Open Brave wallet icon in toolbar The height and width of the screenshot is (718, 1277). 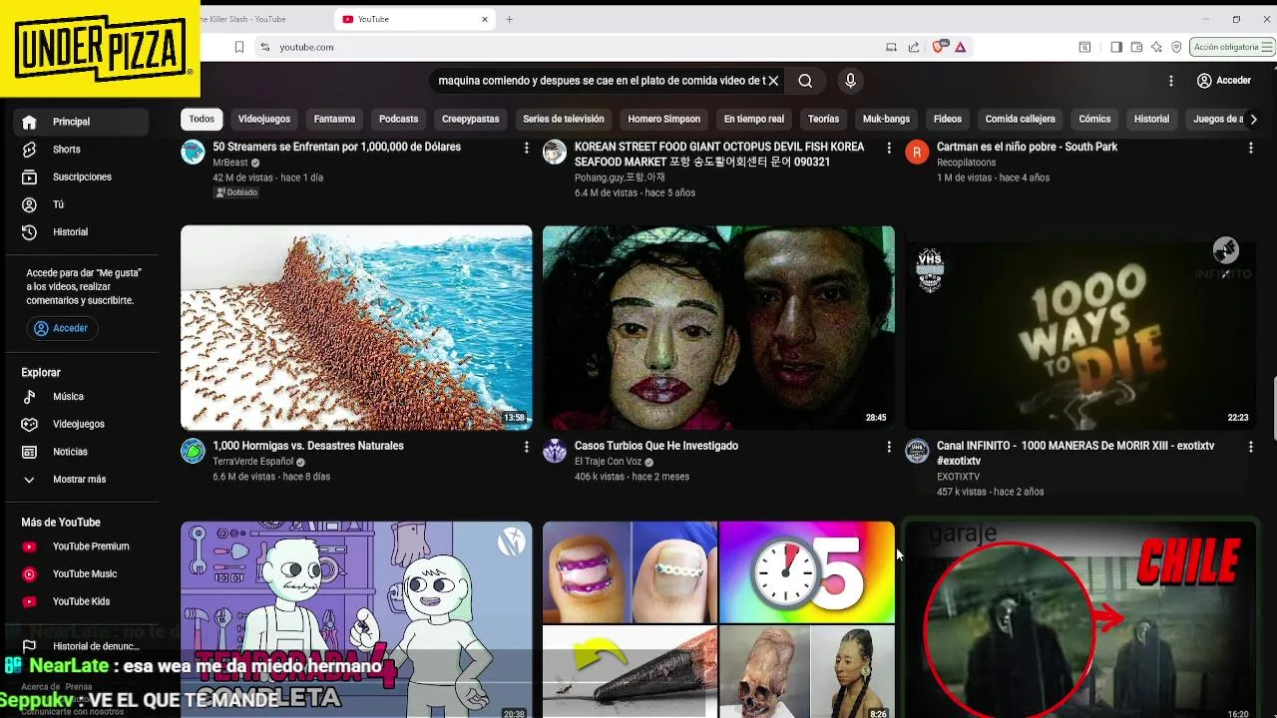[x=1136, y=47]
